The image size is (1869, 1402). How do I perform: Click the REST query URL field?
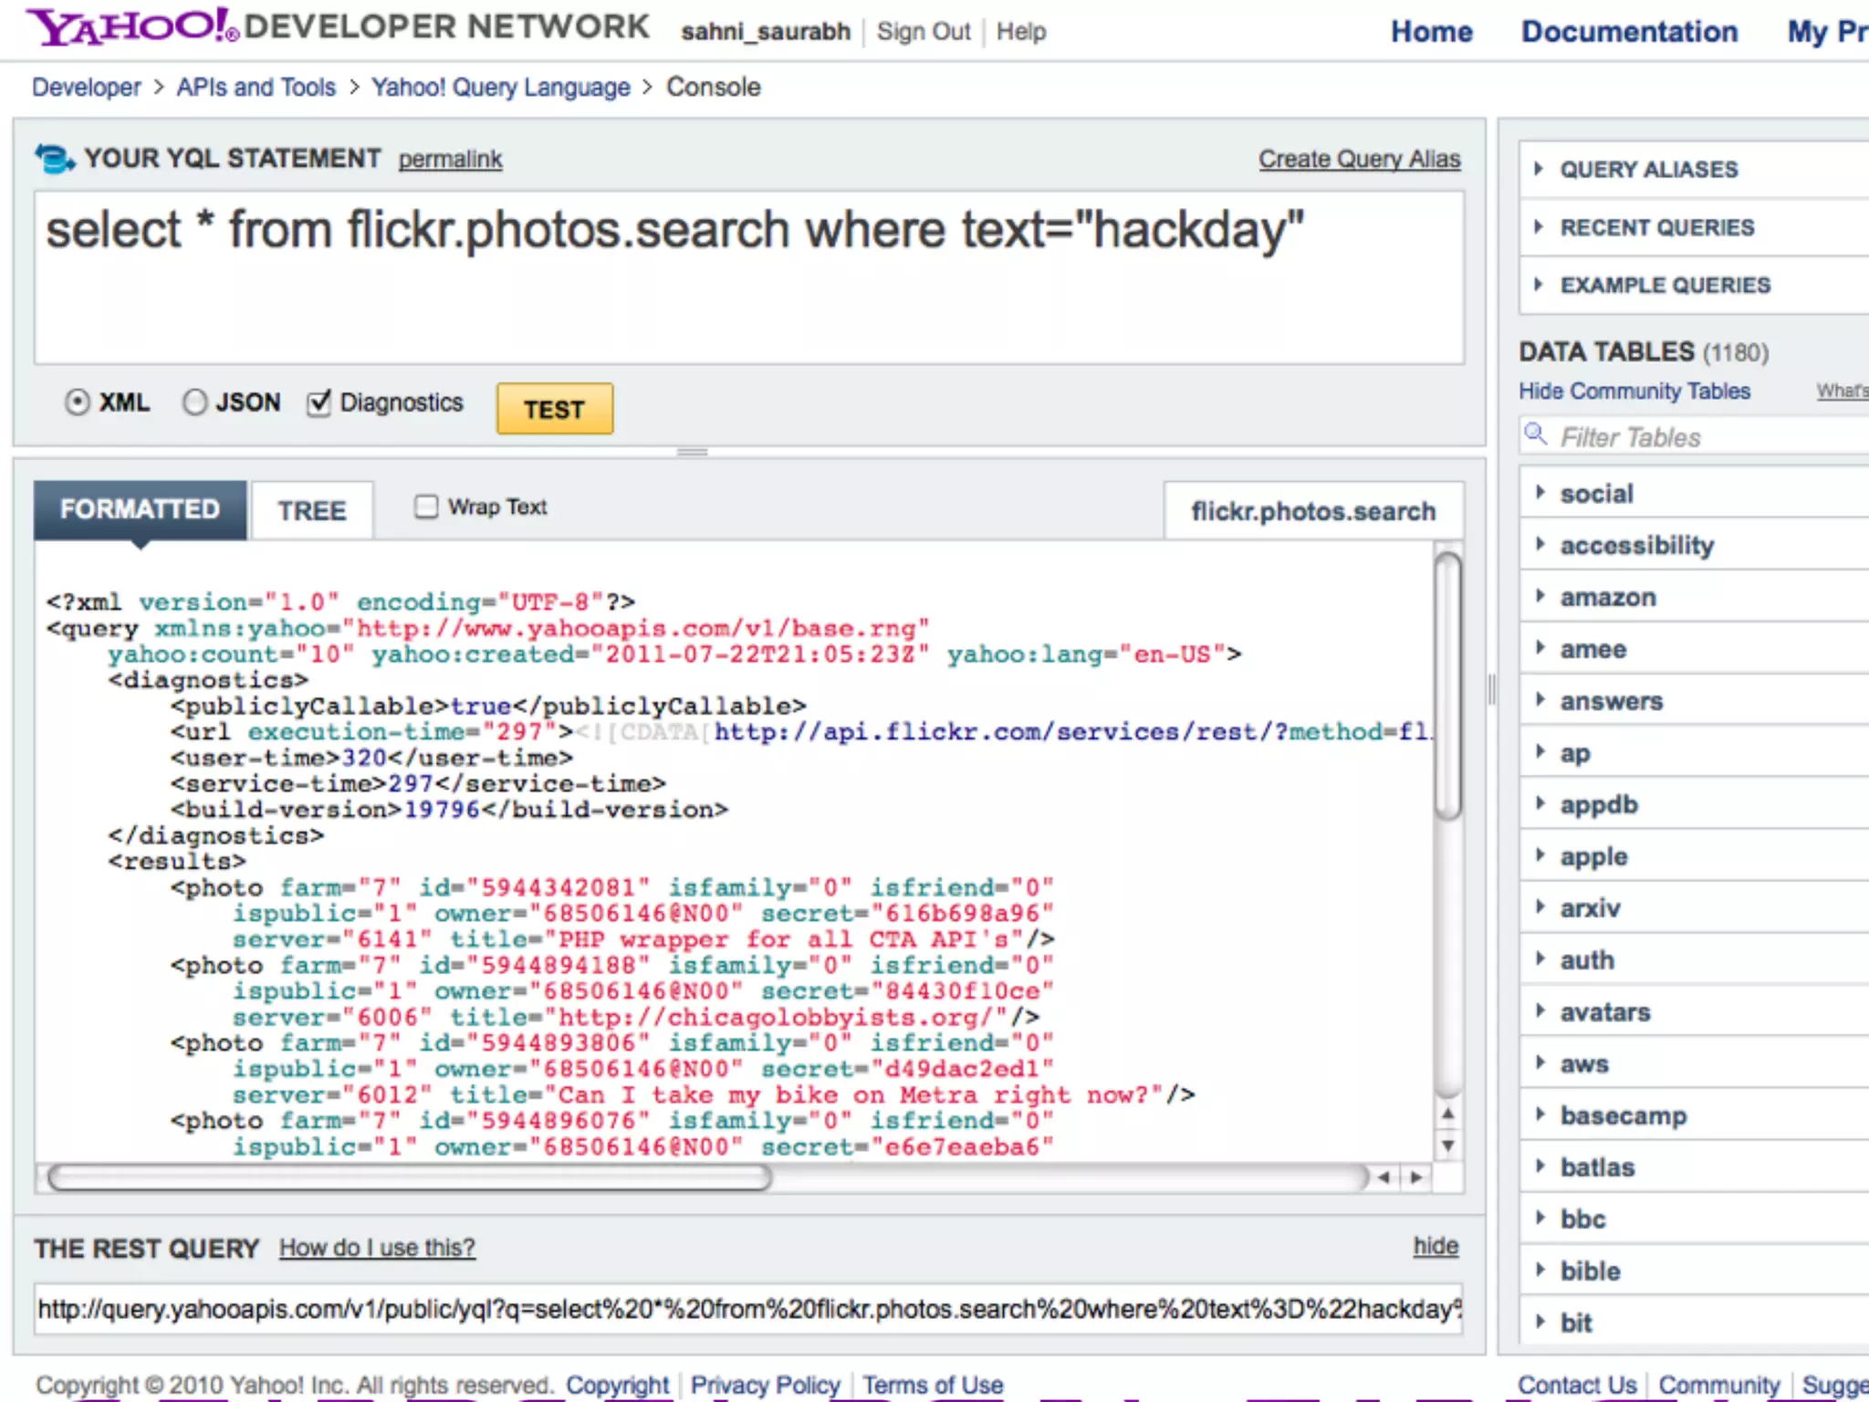coord(748,1309)
